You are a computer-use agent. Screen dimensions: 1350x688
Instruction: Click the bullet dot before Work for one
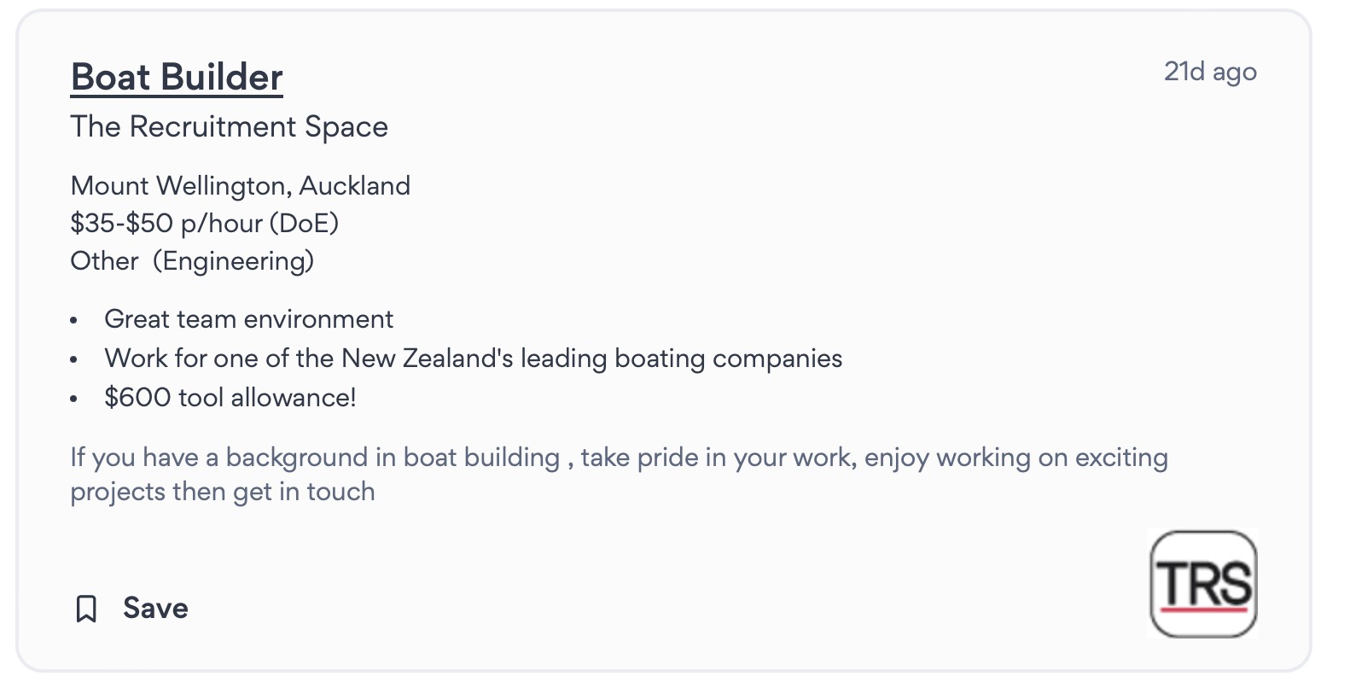click(74, 359)
